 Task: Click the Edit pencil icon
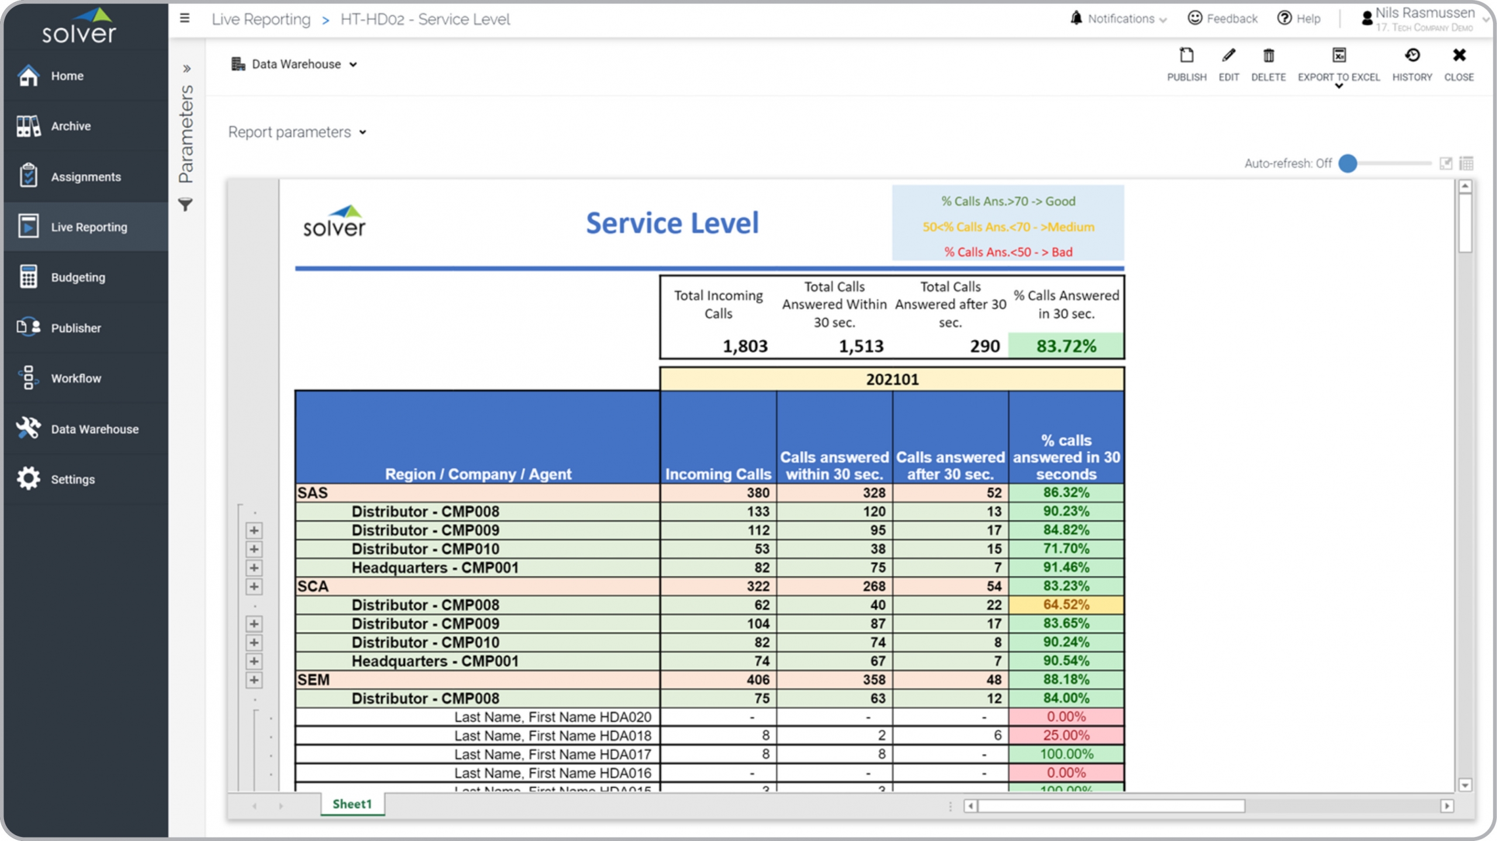[x=1228, y=56]
